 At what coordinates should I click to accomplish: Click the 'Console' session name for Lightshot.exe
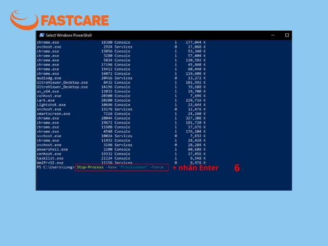pyautogui.click(x=122, y=105)
